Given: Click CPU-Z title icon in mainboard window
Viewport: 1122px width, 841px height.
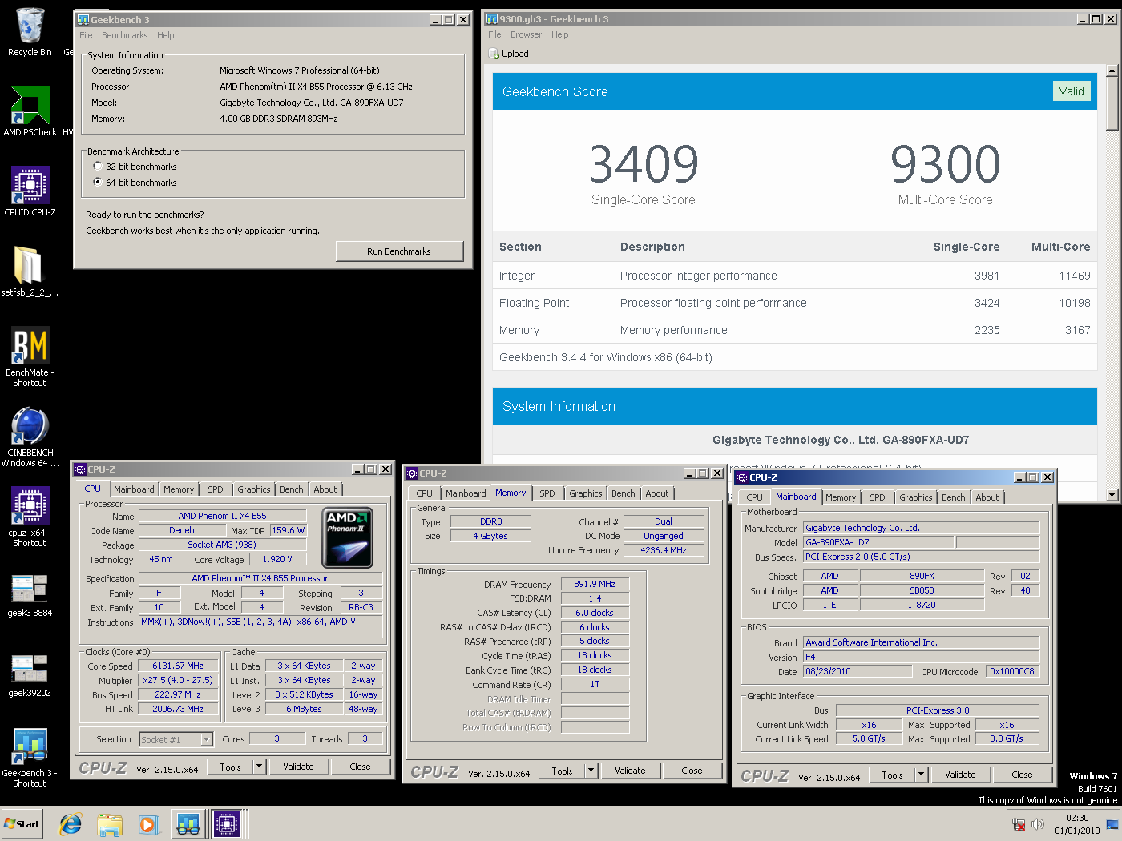Looking at the screenshot, I should [x=742, y=477].
